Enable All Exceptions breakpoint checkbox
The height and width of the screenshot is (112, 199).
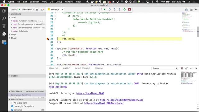[12, 103]
